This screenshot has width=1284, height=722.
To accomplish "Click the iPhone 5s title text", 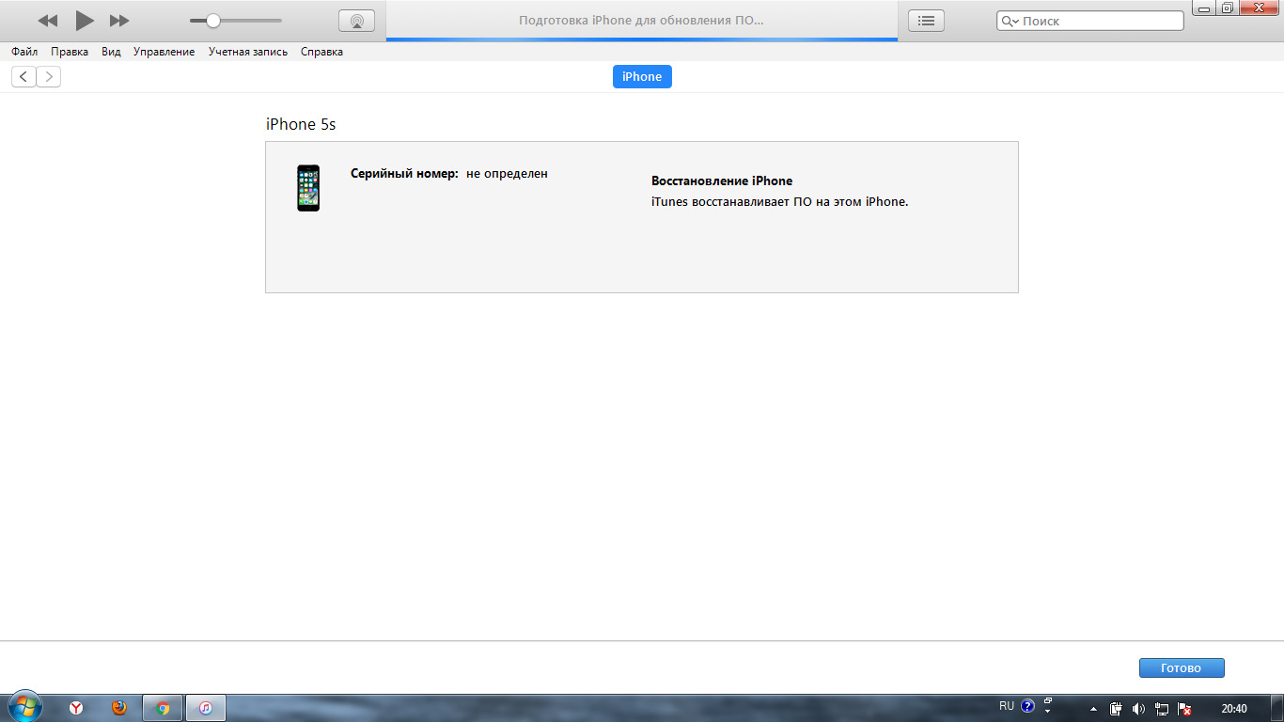I will 301,124.
